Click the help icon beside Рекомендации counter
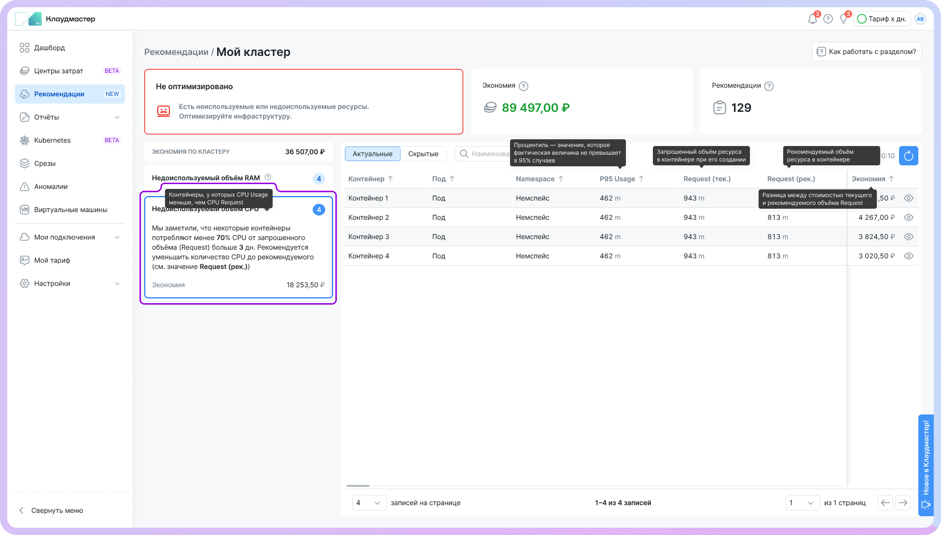This screenshot has height=535, width=941. click(x=769, y=86)
